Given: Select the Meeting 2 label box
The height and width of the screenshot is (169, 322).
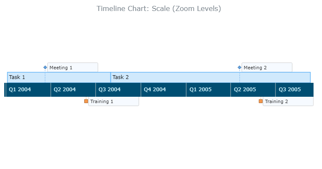Looking at the screenshot, I should [267, 68].
